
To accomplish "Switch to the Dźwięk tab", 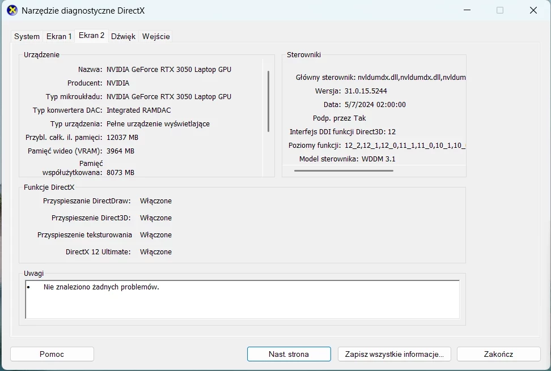I will click(124, 36).
